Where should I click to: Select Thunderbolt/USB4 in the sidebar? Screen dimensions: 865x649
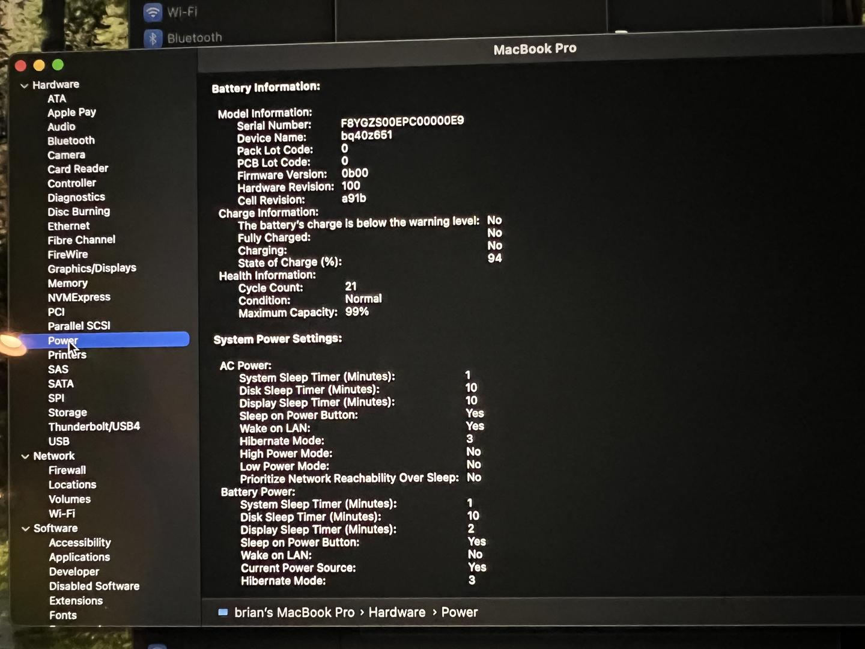click(94, 427)
